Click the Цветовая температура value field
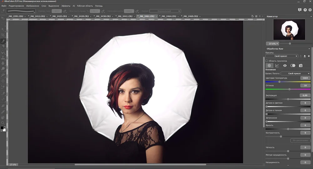 point(305,78)
